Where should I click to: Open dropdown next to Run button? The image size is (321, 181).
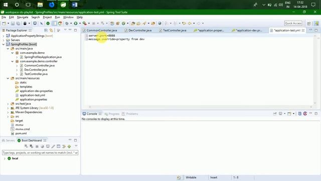(80, 24)
